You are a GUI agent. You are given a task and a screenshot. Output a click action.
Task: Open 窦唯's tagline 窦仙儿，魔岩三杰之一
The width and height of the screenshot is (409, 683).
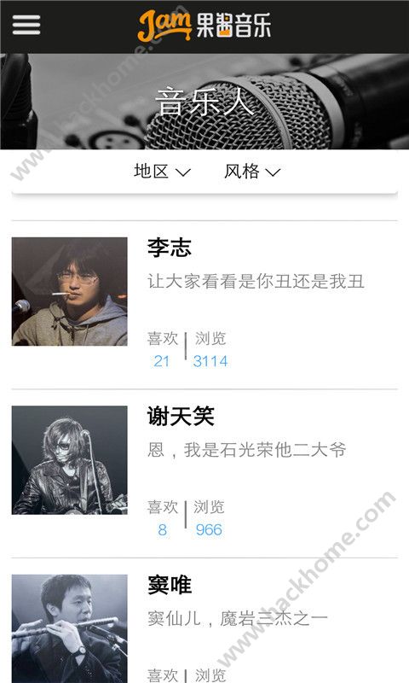tap(238, 618)
